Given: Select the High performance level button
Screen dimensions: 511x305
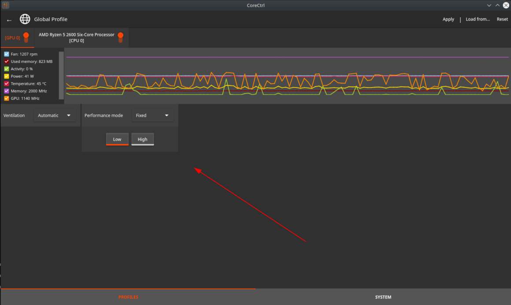Looking at the screenshot, I should [x=142, y=139].
